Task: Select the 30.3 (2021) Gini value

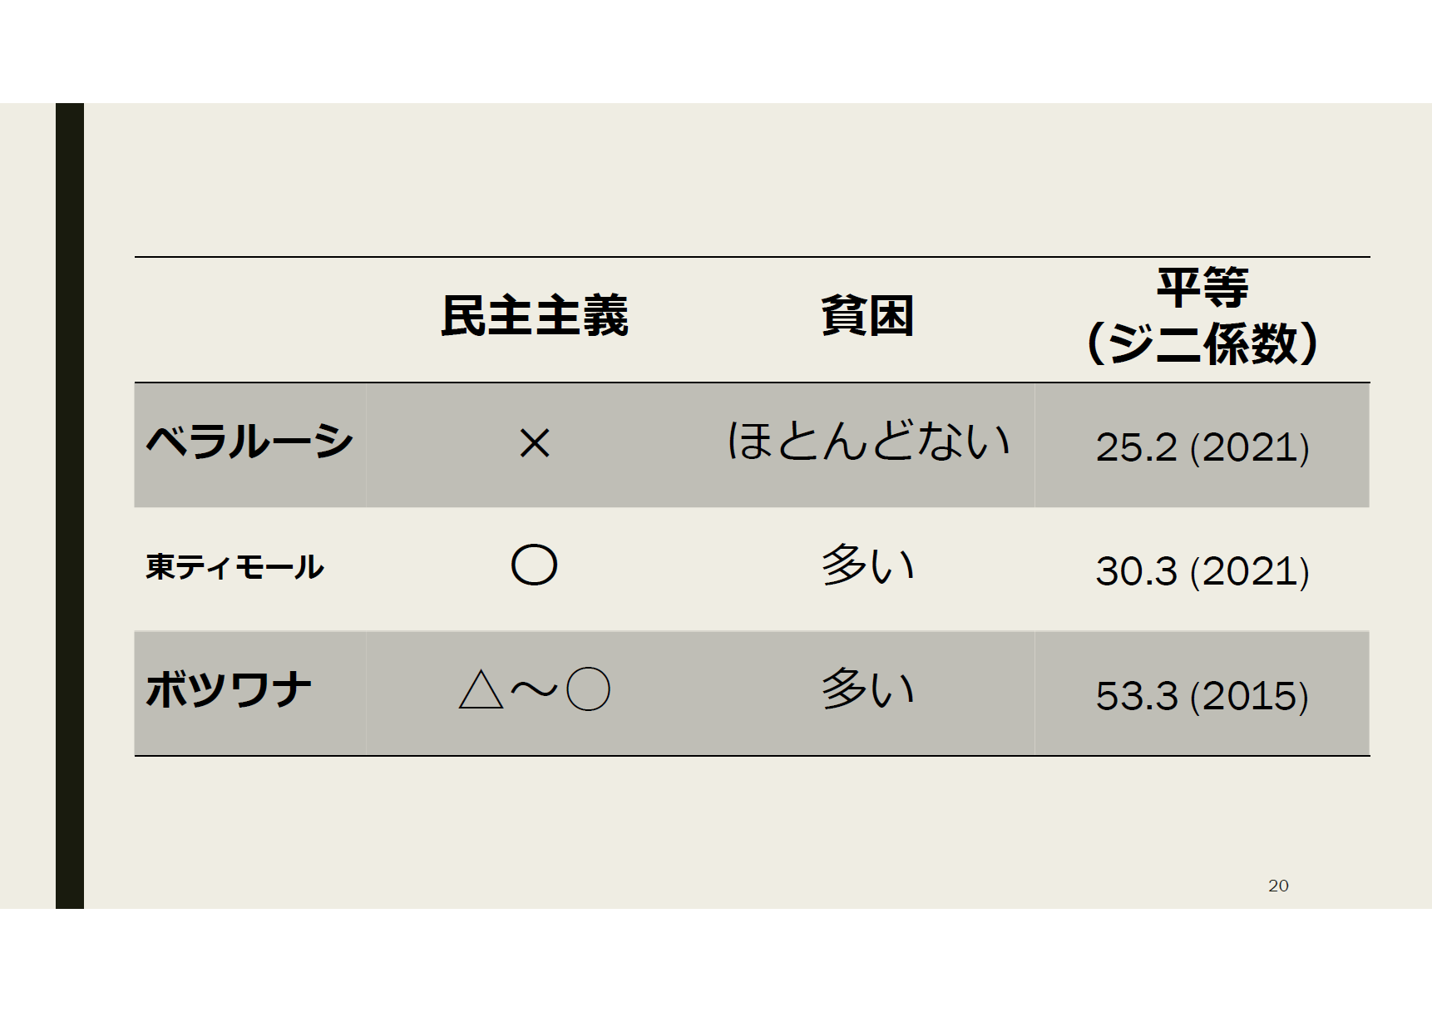Action: [1202, 571]
